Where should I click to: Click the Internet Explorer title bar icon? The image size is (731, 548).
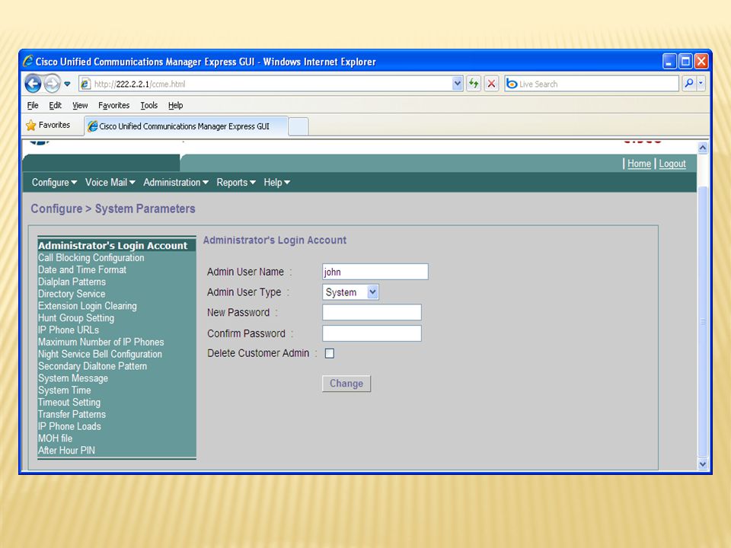coord(28,61)
